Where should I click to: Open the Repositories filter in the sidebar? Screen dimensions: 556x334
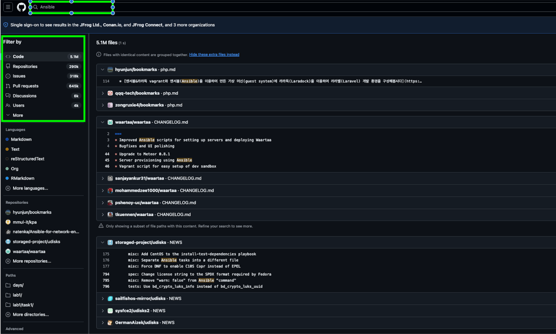[25, 66]
